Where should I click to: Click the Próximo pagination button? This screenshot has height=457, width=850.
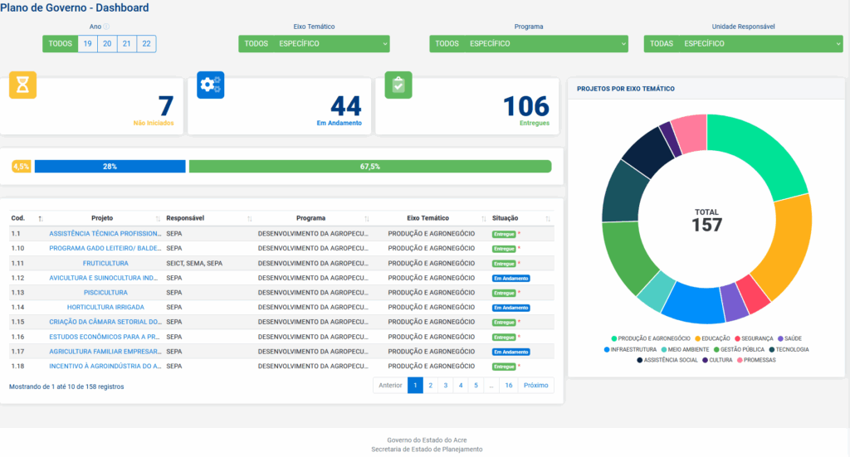[535, 385]
